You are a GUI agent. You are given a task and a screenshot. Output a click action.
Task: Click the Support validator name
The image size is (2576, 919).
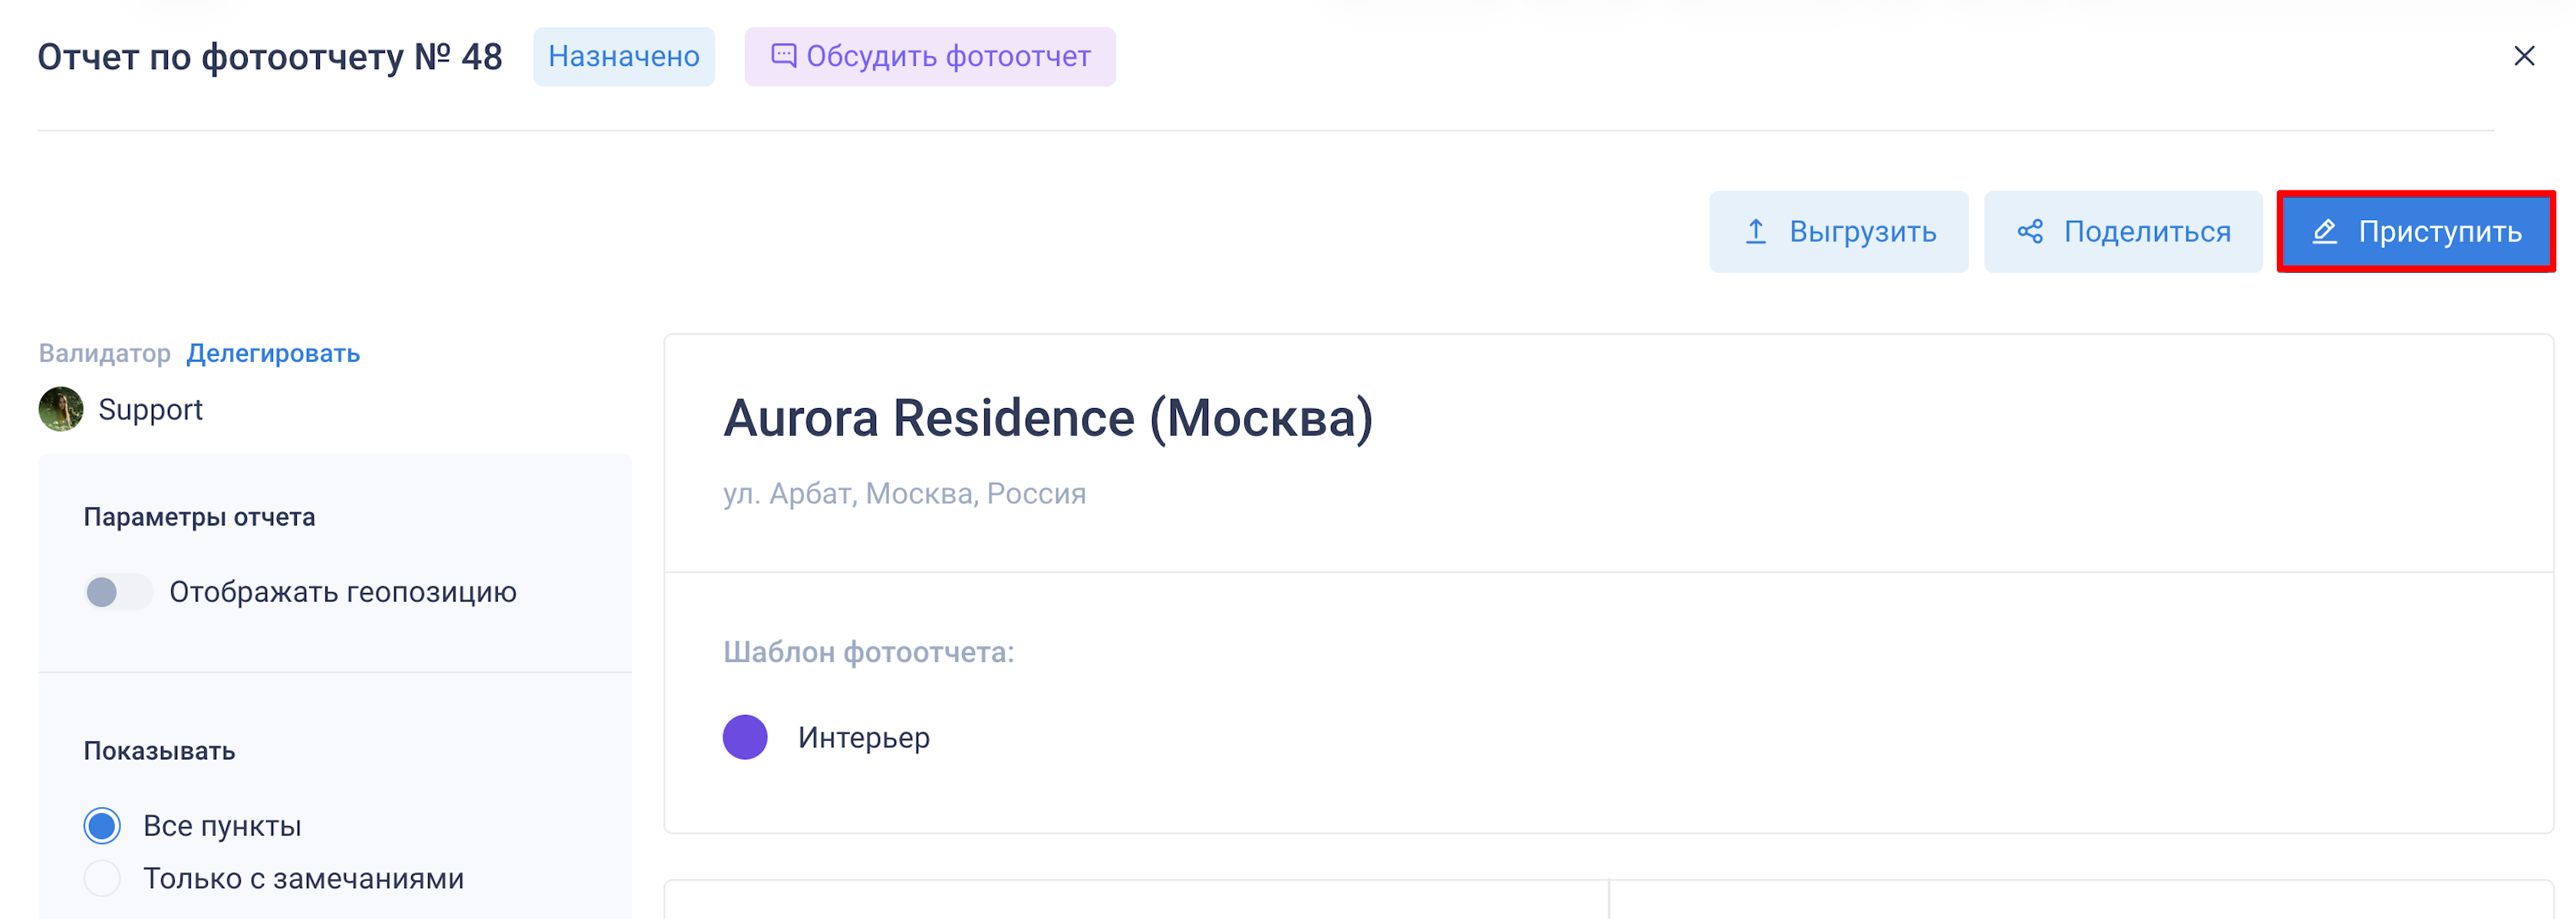pyautogui.click(x=150, y=410)
